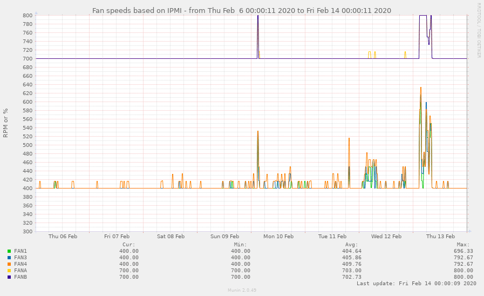Click the 800 y-axis tick label
This screenshot has width=484, height=296.
coord(28,16)
